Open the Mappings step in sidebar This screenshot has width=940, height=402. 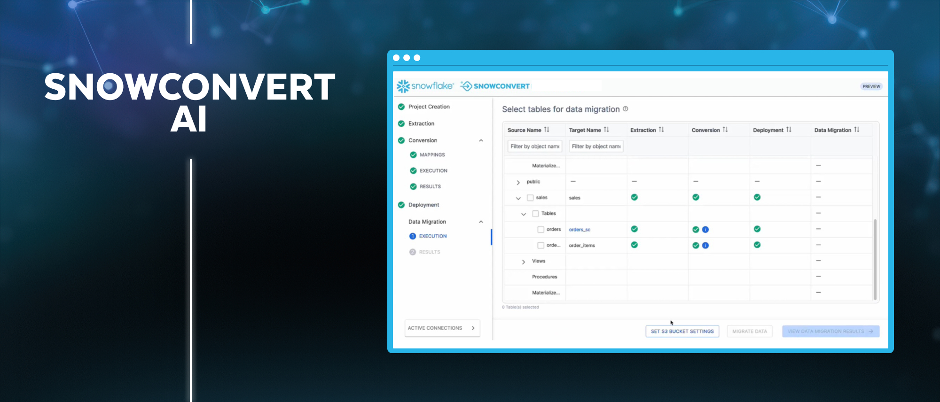pos(432,155)
